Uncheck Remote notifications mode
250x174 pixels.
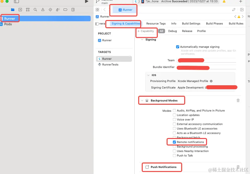174,142
